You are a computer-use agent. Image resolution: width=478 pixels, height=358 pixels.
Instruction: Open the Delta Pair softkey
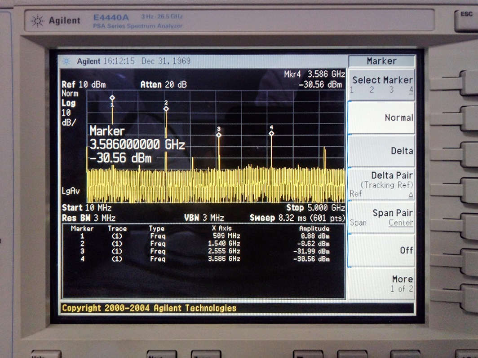coord(381,184)
